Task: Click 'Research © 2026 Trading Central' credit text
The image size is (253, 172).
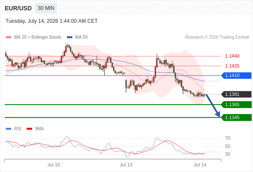Action: (217, 37)
